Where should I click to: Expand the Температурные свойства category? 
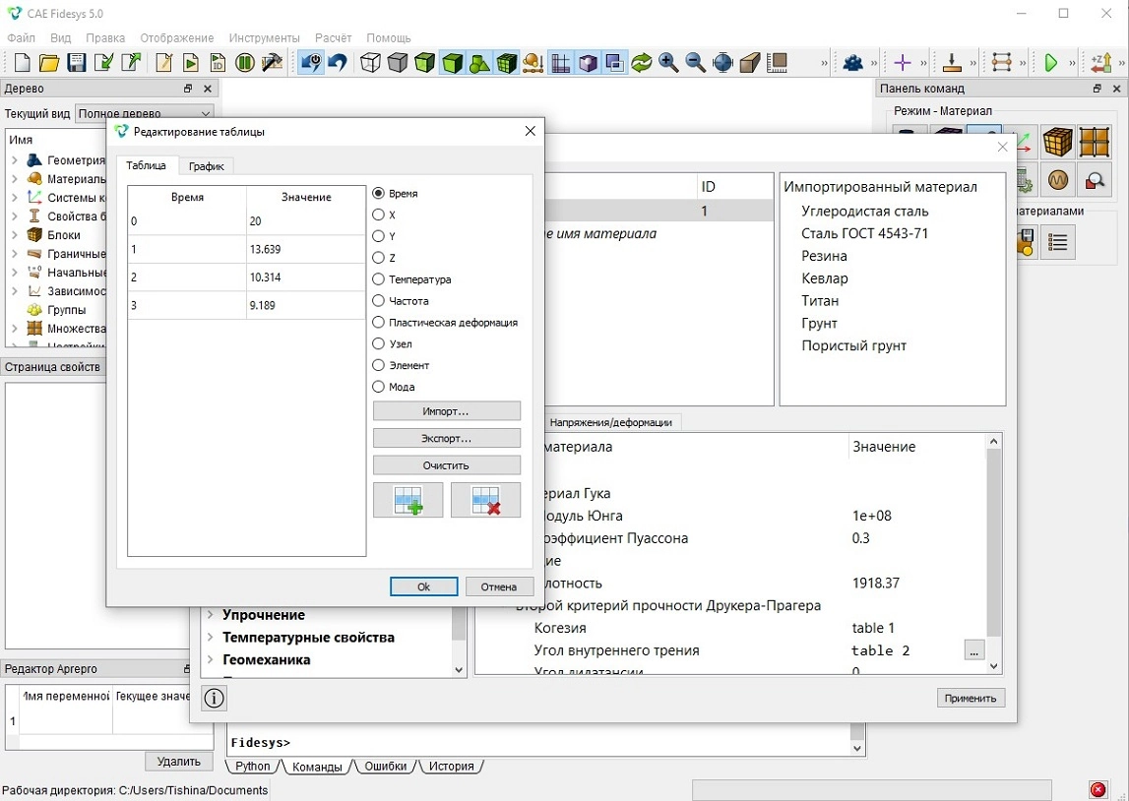(x=211, y=637)
